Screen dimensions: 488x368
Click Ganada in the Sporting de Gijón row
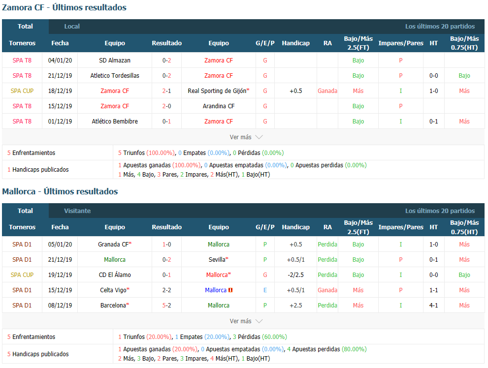(x=327, y=91)
